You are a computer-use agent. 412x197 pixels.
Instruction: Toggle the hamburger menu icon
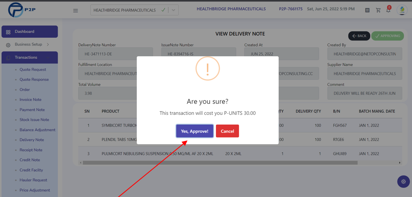point(76,11)
